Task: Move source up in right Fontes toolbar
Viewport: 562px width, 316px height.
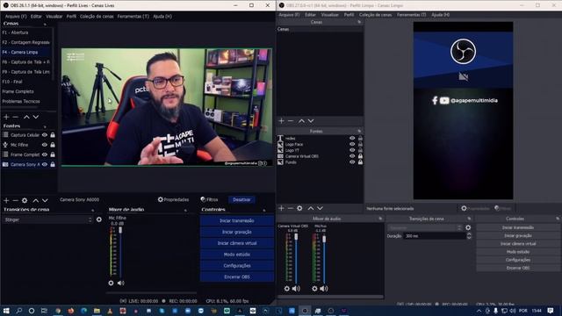Action: (311, 208)
